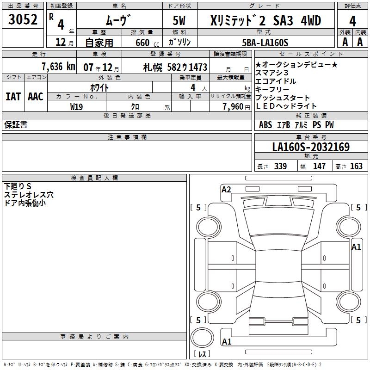Select vehicle history 自家用
370x370 pixels.
coord(99,43)
